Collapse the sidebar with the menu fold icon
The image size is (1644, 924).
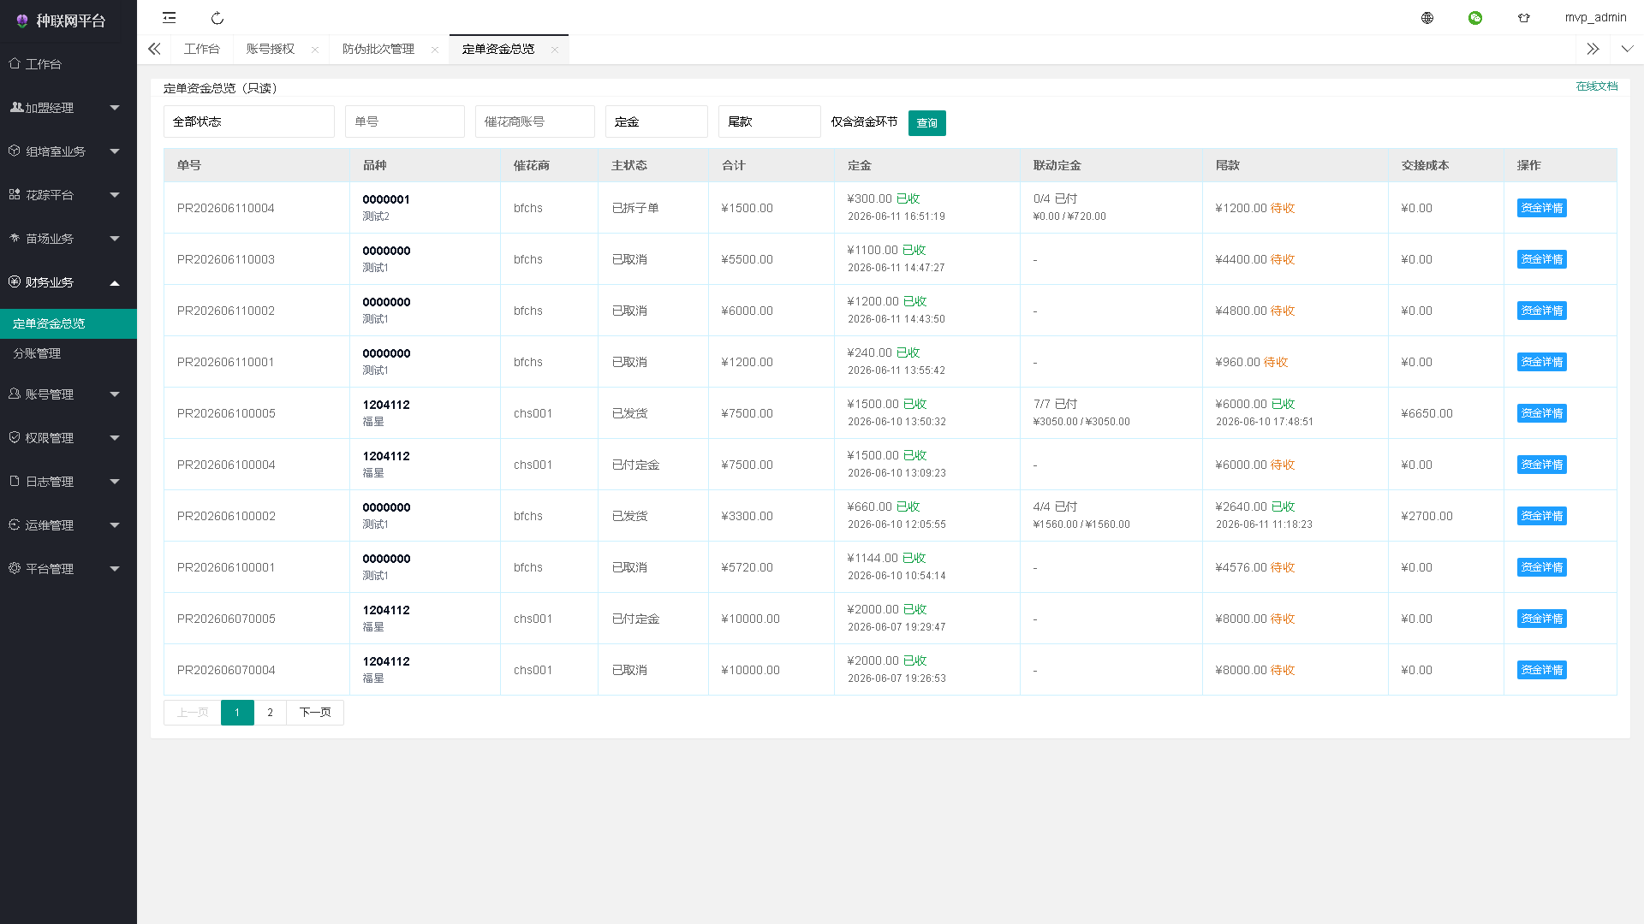point(170,18)
